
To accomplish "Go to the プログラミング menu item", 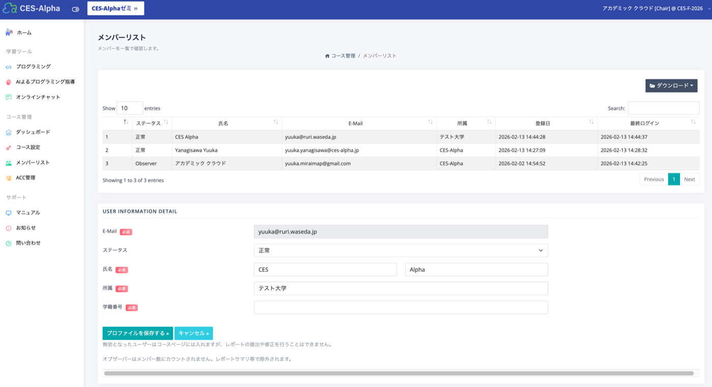I will pyautogui.click(x=33, y=67).
